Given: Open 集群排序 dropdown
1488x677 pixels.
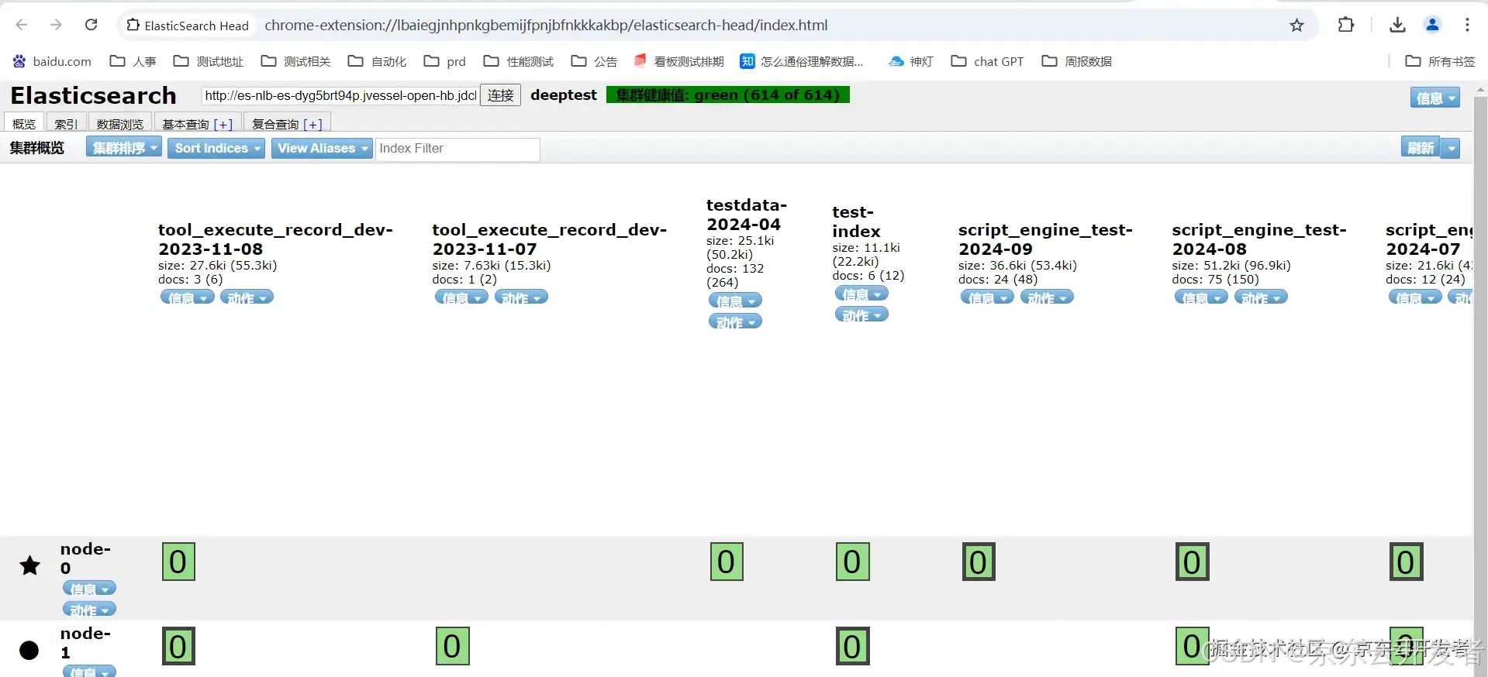Looking at the screenshot, I should click(124, 148).
